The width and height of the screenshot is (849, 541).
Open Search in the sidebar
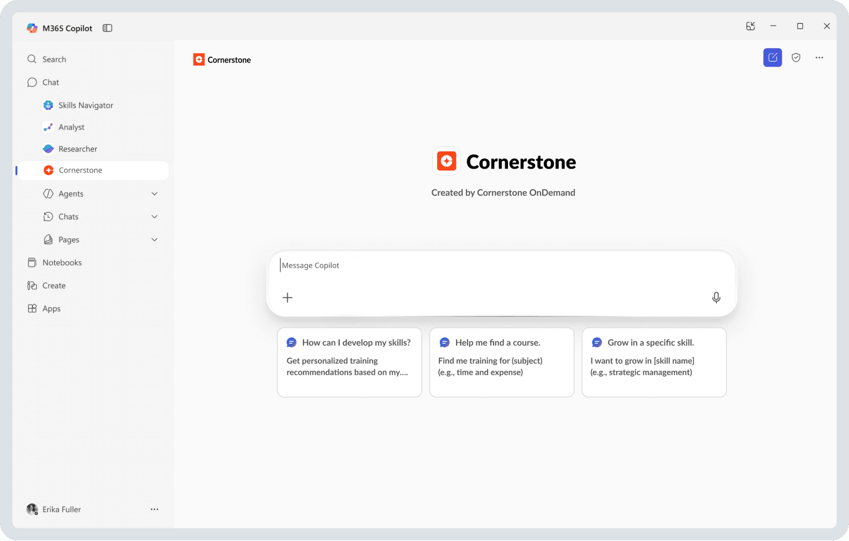tap(54, 59)
